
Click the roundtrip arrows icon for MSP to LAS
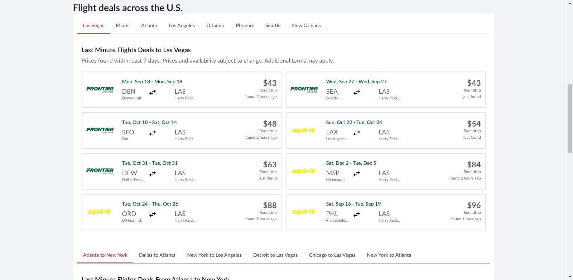(x=357, y=174)
